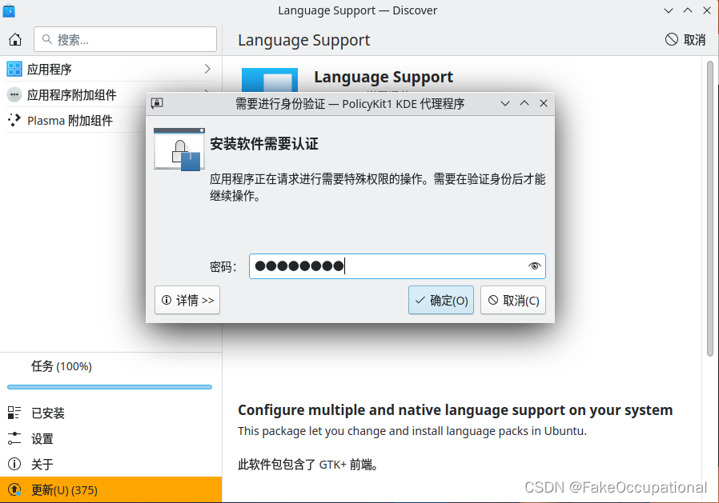Click 取消 in Discover header

point(685,40)
